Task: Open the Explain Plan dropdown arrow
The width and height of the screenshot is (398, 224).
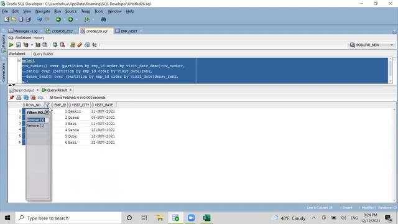Action: [32, 45]
